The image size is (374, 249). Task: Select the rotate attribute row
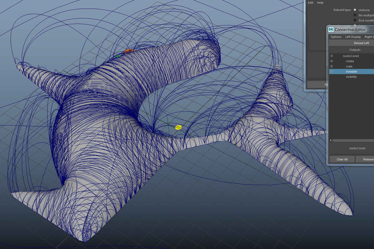[351, 61]
